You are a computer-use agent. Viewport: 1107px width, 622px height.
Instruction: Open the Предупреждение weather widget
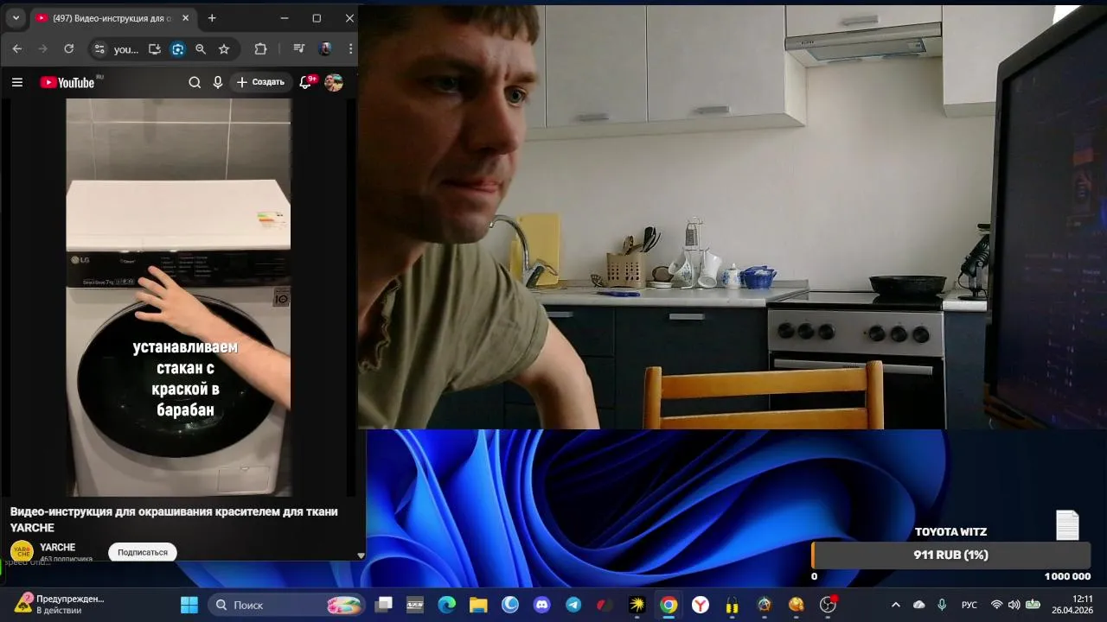[x=59, y=604]
